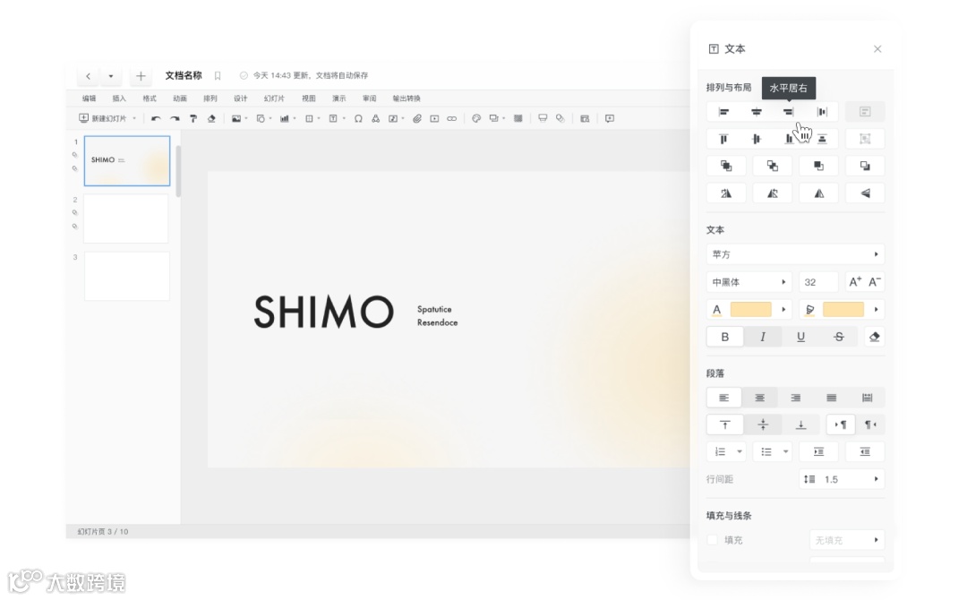Image resolution: width=967 pixels, height=600 pixels.
Task: Open dropdown arrow next to back button
Action: (110, 76)
